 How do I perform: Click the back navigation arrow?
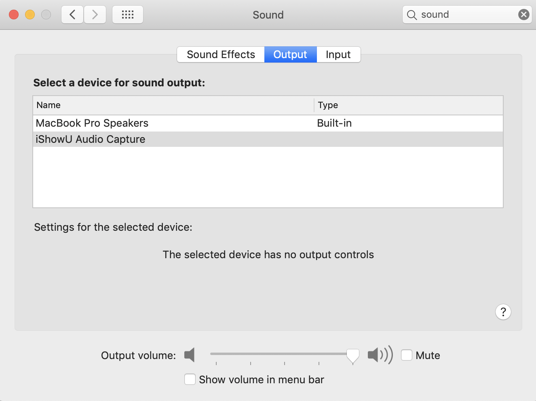pos(72,15)
